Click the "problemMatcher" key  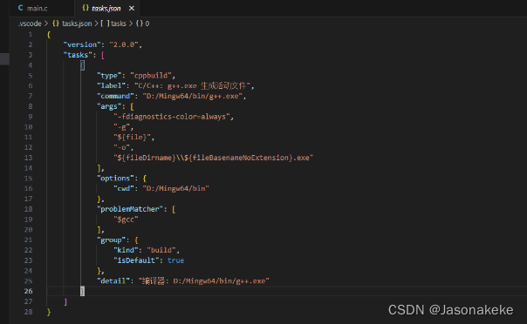coord(130,209)
